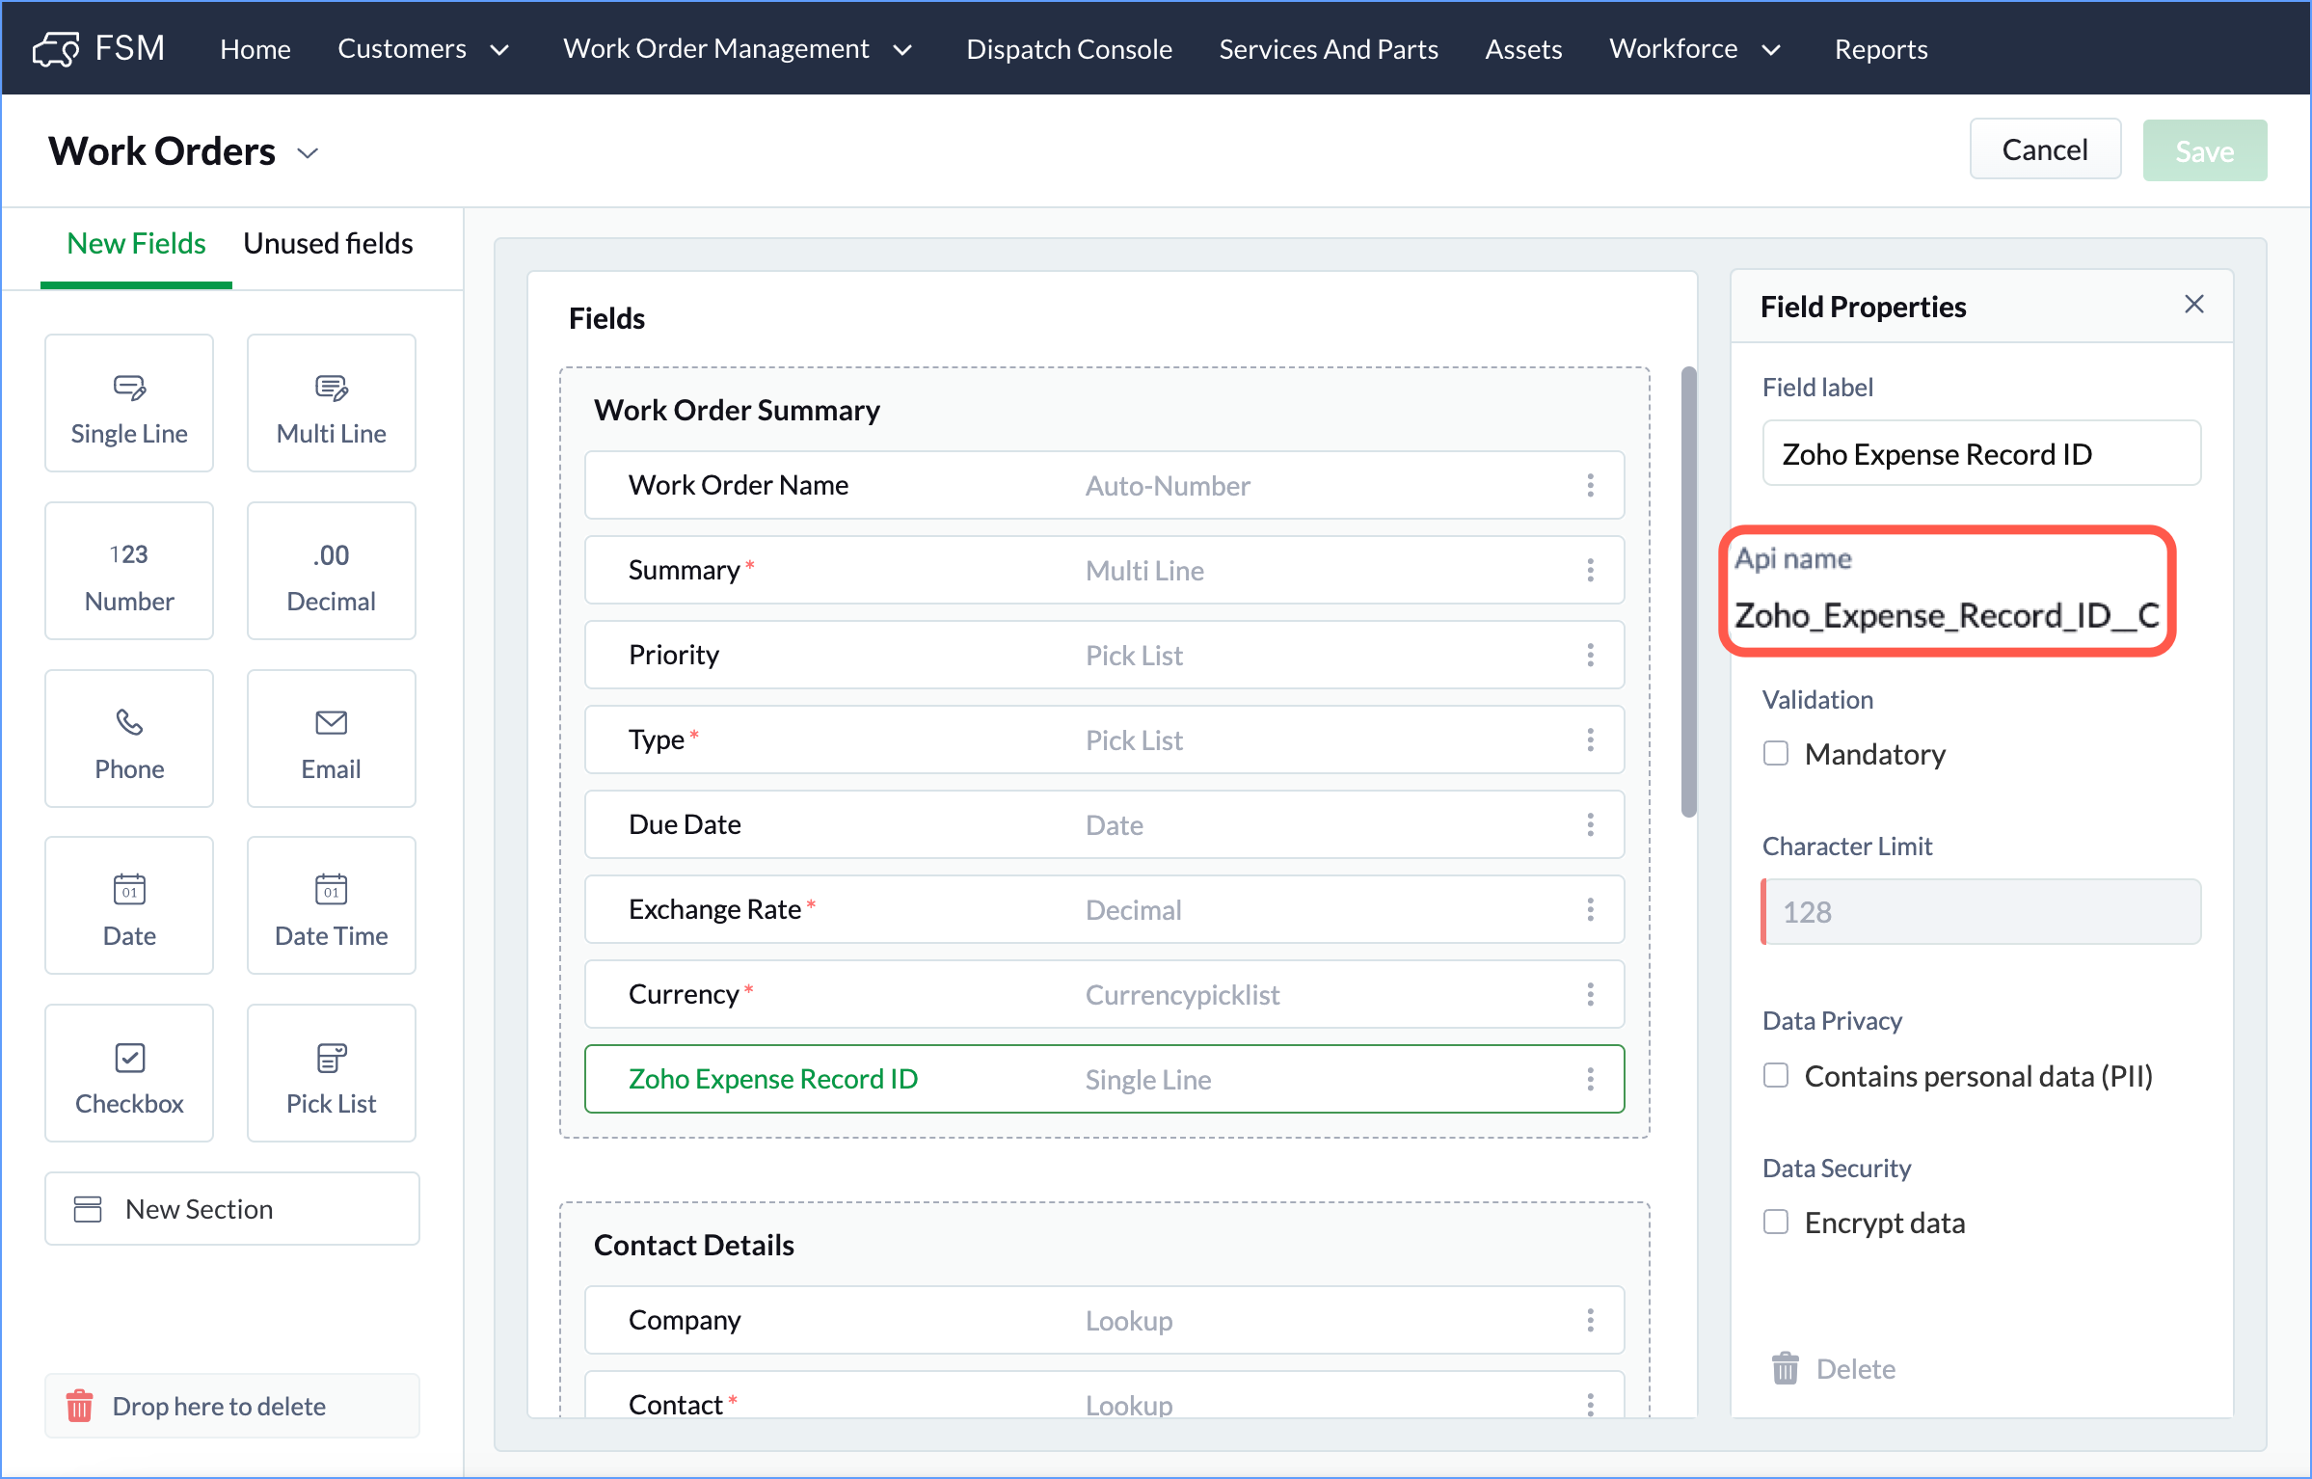2312x1479 pixels.
Task: Toggle the Encrypt data checkbox
Action: [1776, 1222]
